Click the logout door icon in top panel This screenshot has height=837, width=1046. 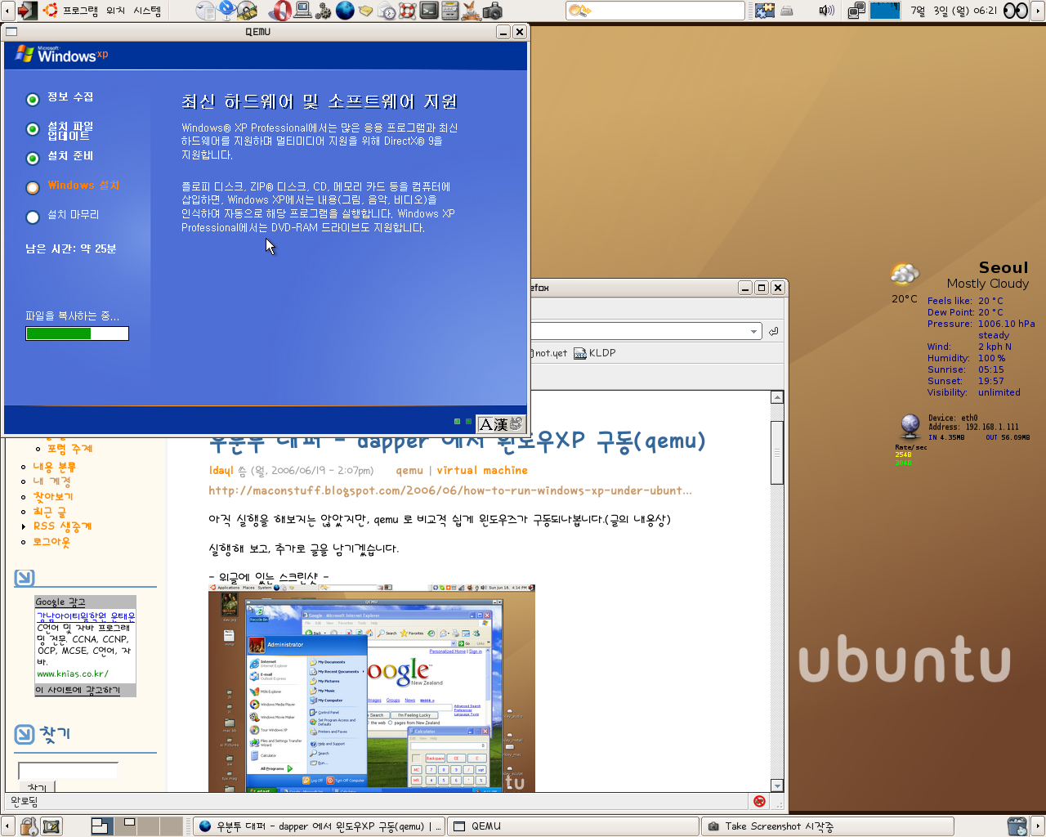tap(27, 11)
